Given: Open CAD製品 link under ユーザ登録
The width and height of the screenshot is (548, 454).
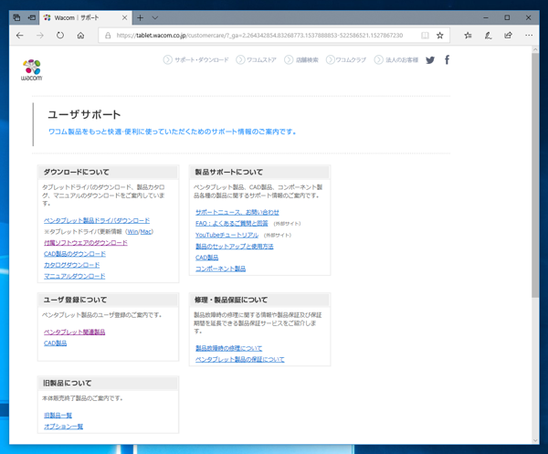Looking at the screenshot, I should point(55,343).
